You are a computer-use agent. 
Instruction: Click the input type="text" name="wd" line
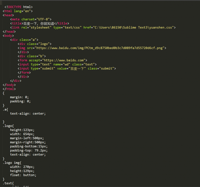click(x=57, y=64)
